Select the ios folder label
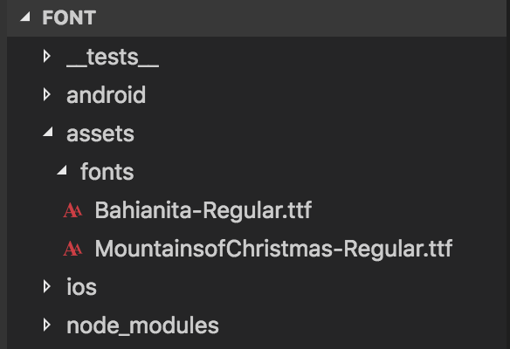Image resolution: width=510 pixels, height=349 pixels. [81, 287]
